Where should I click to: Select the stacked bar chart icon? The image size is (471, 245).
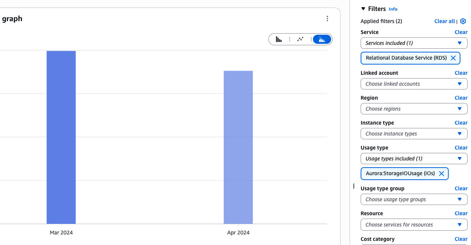click(x=322, y=39)
